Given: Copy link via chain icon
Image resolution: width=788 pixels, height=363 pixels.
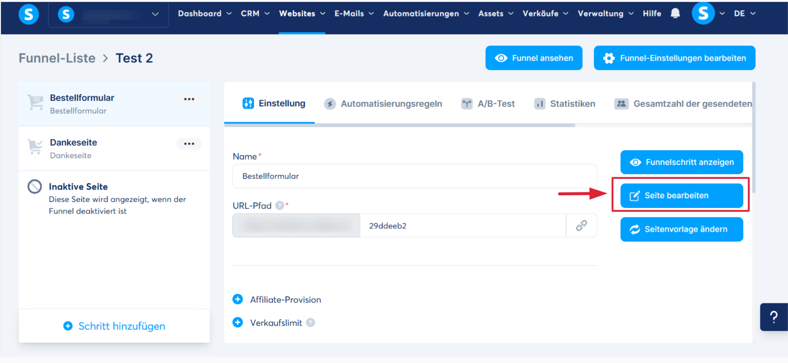Looking at the screenshot, I should (x=581, y=225).
